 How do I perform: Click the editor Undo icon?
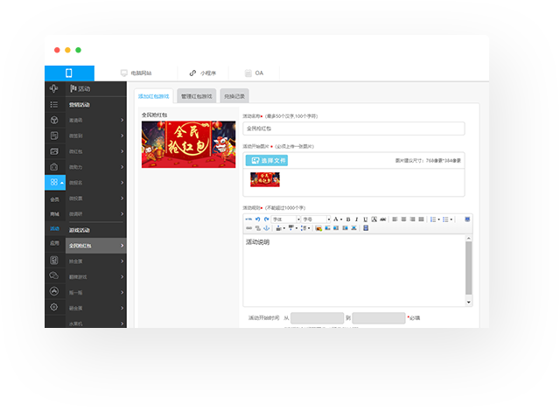[257, 219]
